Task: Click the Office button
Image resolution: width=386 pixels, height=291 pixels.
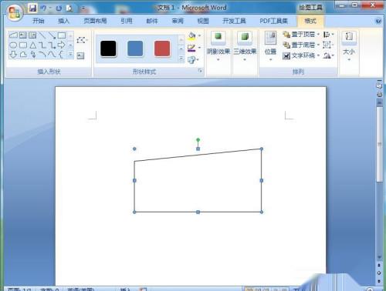Action: 14,12
